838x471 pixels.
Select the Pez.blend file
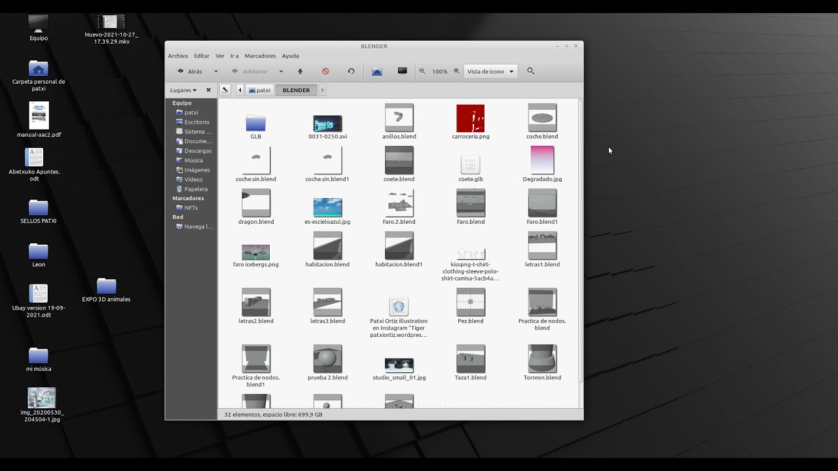tap(471, 302)
